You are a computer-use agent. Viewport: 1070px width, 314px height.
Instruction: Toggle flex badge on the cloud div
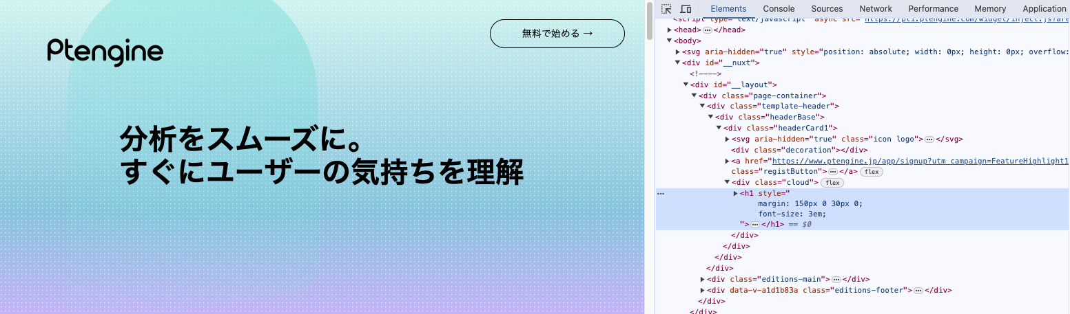pos(833,183)
